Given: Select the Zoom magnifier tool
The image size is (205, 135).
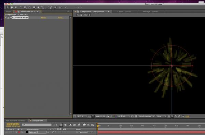Looking at the screenshot, I should (x=16, y=7).
